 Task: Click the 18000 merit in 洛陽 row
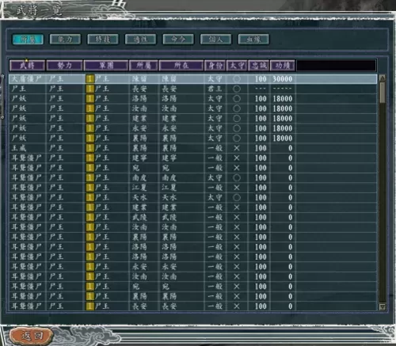point(283,99)
